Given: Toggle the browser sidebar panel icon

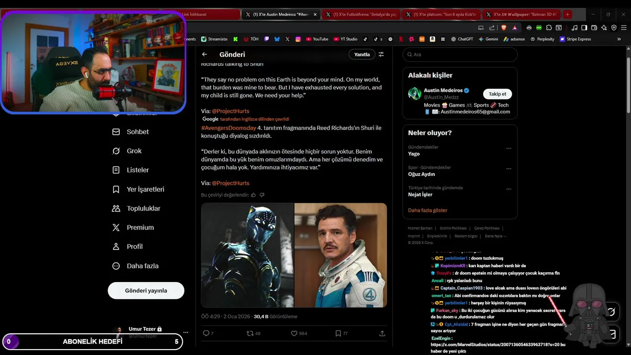Looking at the screenshot, I should click(584, 28).
